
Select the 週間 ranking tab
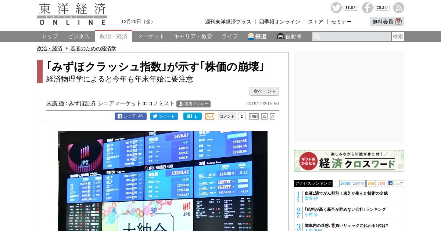(x=371, y=183)
